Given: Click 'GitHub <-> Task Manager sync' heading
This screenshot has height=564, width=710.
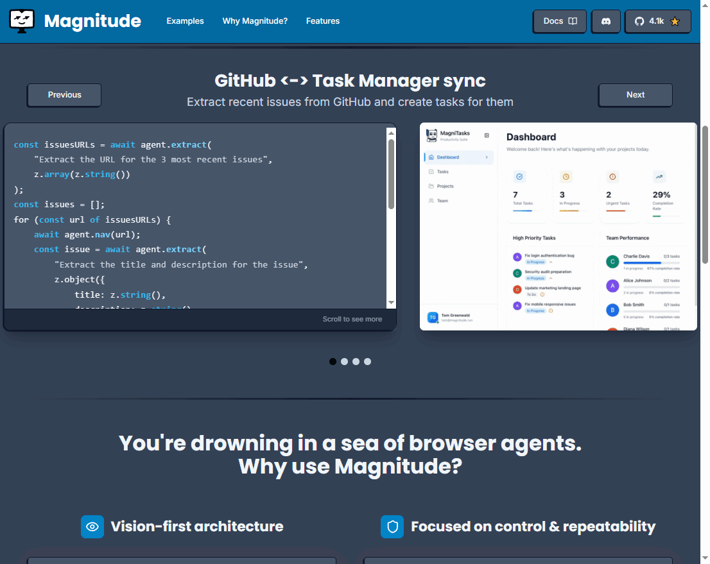Looking at the screenshot, I should pos(350,81).
